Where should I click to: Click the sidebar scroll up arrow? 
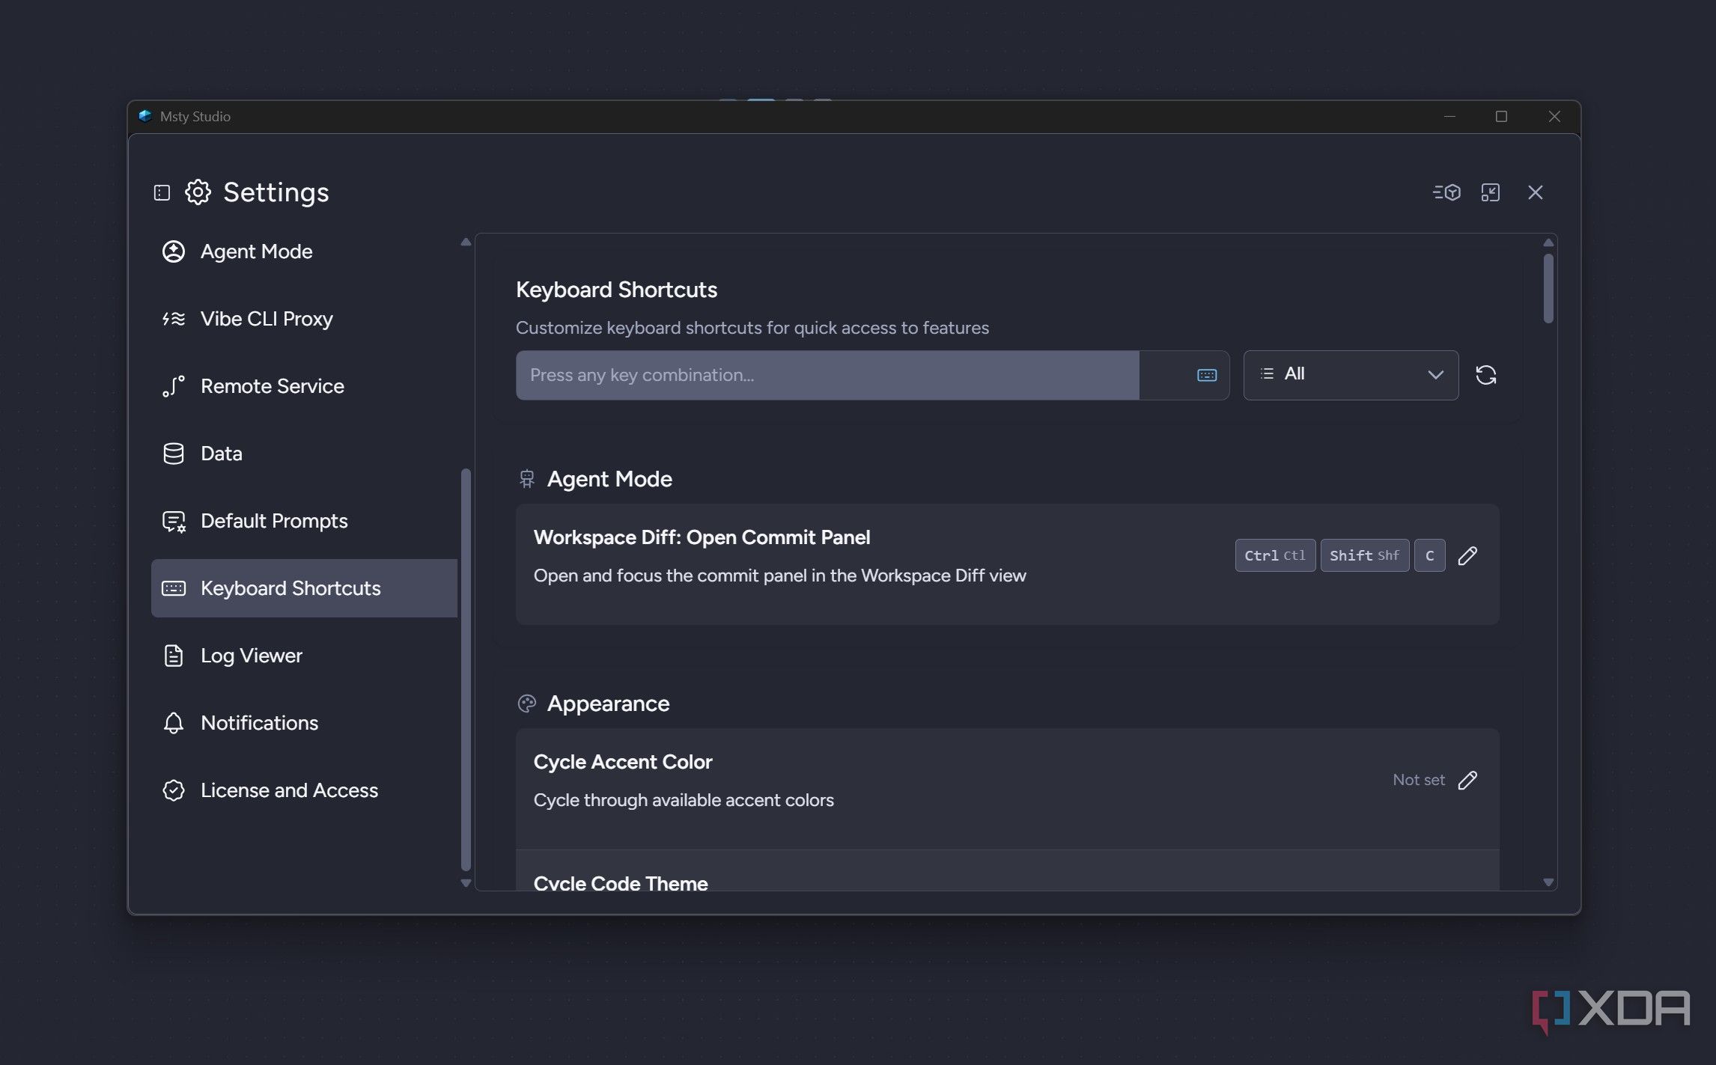coord(466,242)
